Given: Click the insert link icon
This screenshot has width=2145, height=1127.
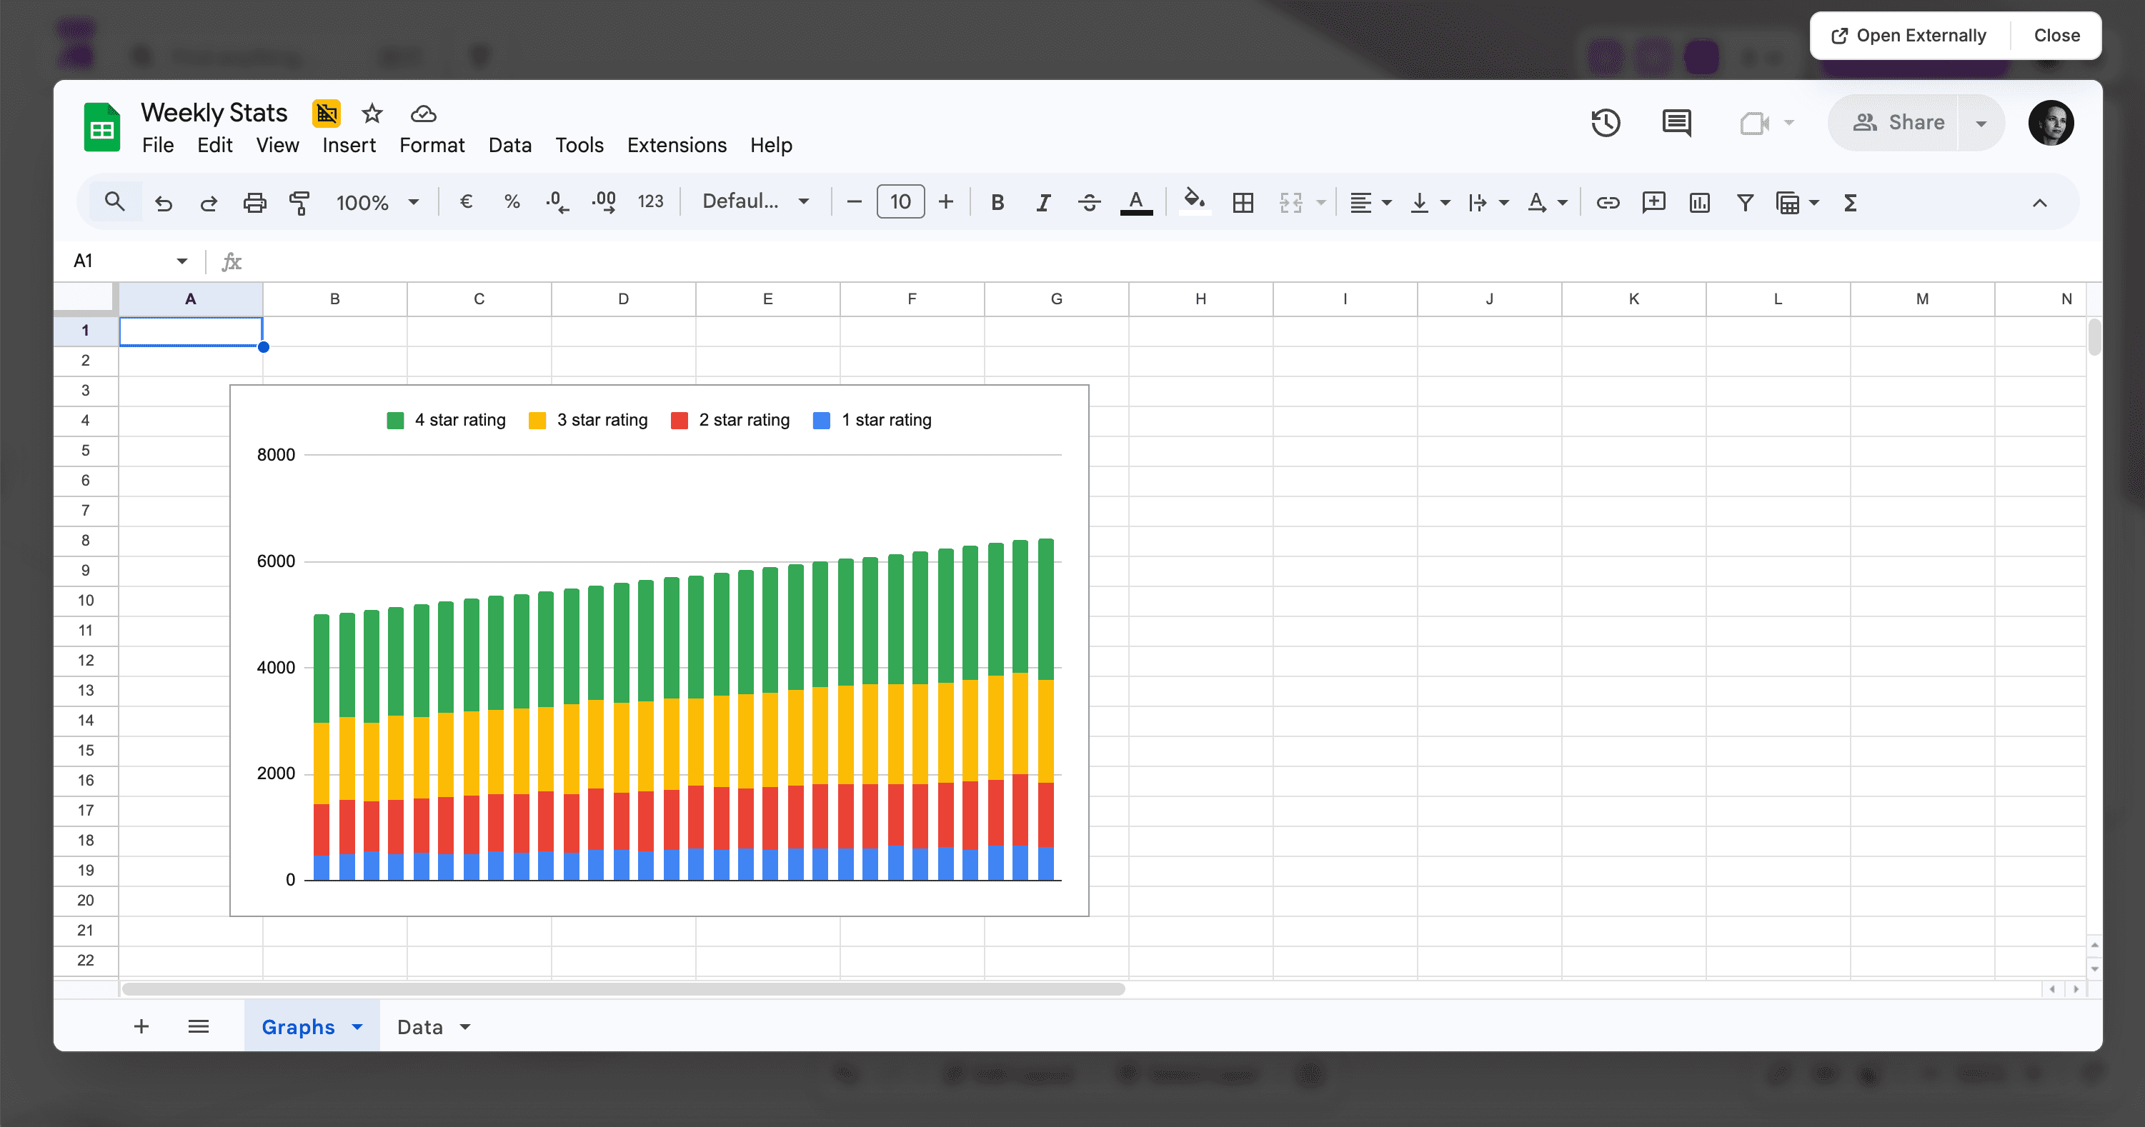Looking at the screenshot, I should click(x=1608, y=202).
